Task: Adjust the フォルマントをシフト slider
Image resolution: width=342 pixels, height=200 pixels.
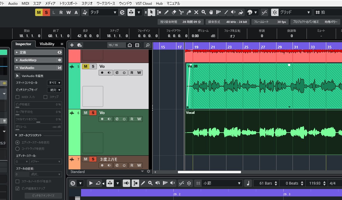Action: click(38, 120)
